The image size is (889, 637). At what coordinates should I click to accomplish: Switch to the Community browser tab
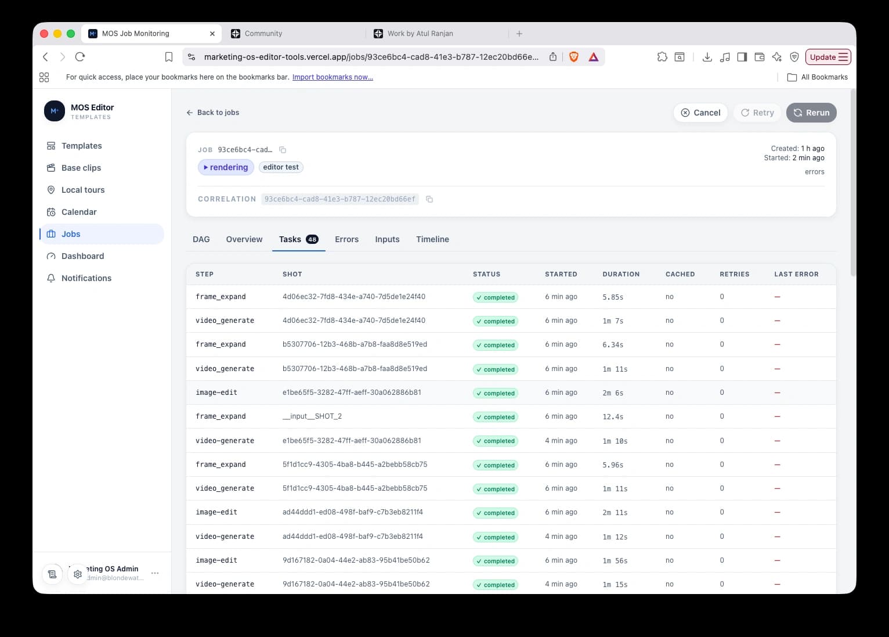263,34
